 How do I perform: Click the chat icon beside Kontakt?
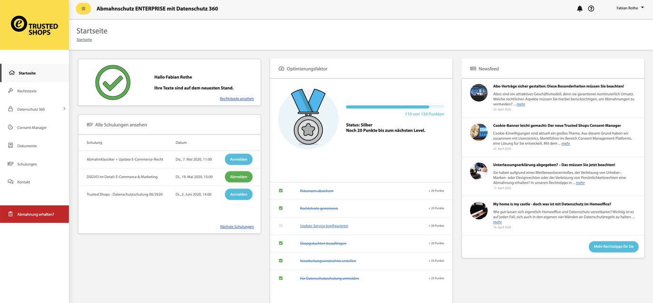10,182
